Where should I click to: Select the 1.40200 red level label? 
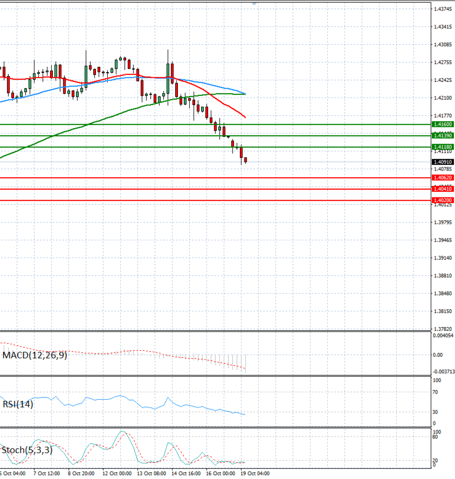443,201
